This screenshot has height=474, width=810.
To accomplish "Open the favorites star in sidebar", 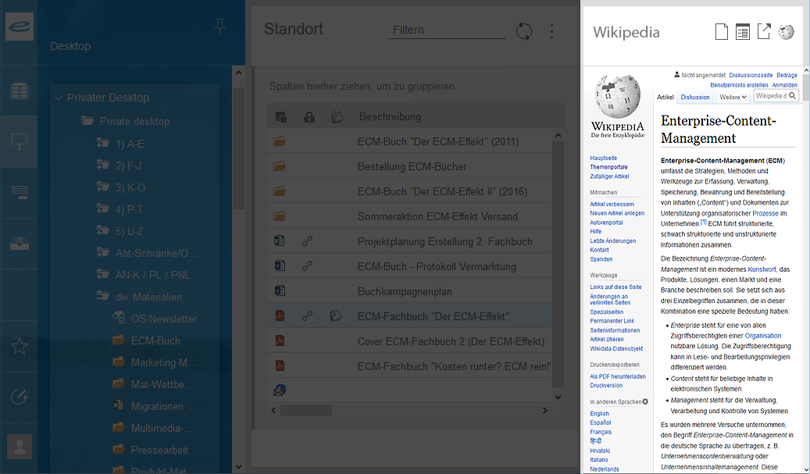I will [20, 346].
